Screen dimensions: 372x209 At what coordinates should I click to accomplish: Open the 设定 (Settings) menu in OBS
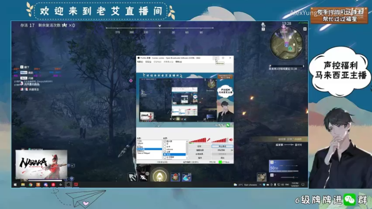pyautogui.click(x=148, y=62)
